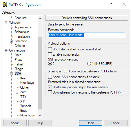Open the Colours category
The width and height of the screenshot is (131, 128).
point(20,46)
